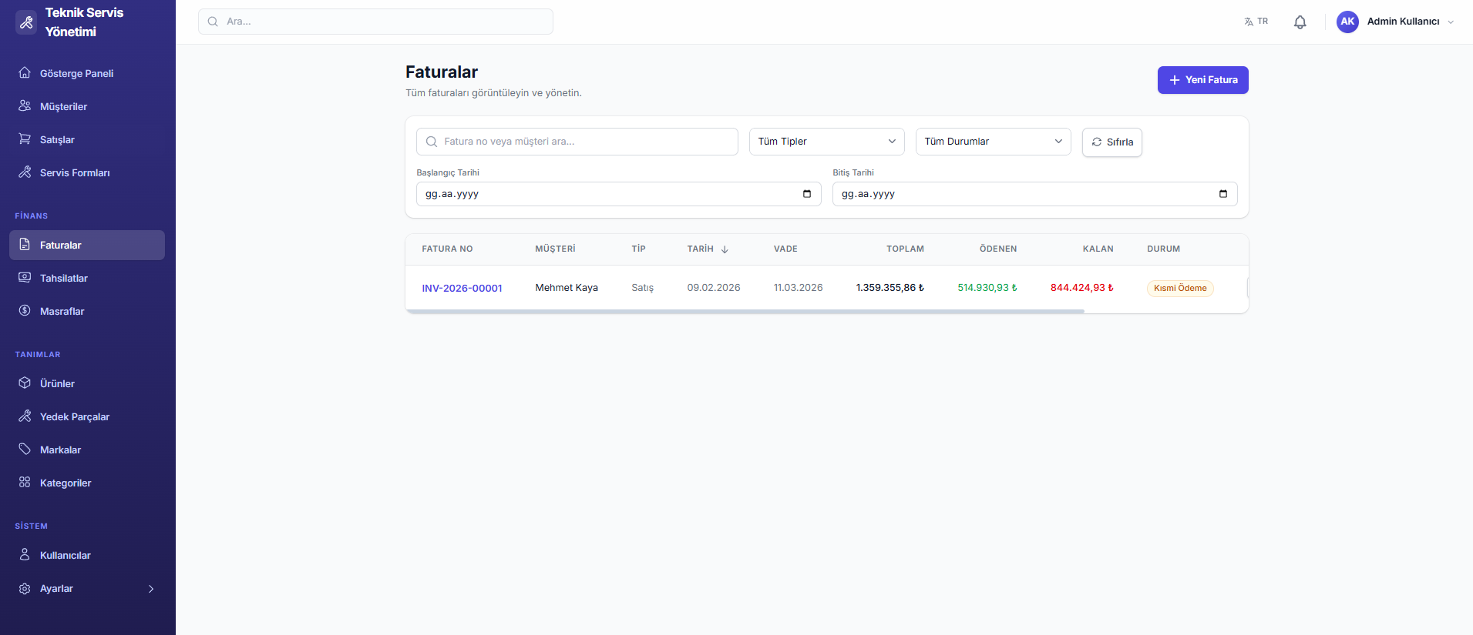The width and height of the screenshot is (1473, 635).
Task: Click the AK user avatar
Action: 1347,22
